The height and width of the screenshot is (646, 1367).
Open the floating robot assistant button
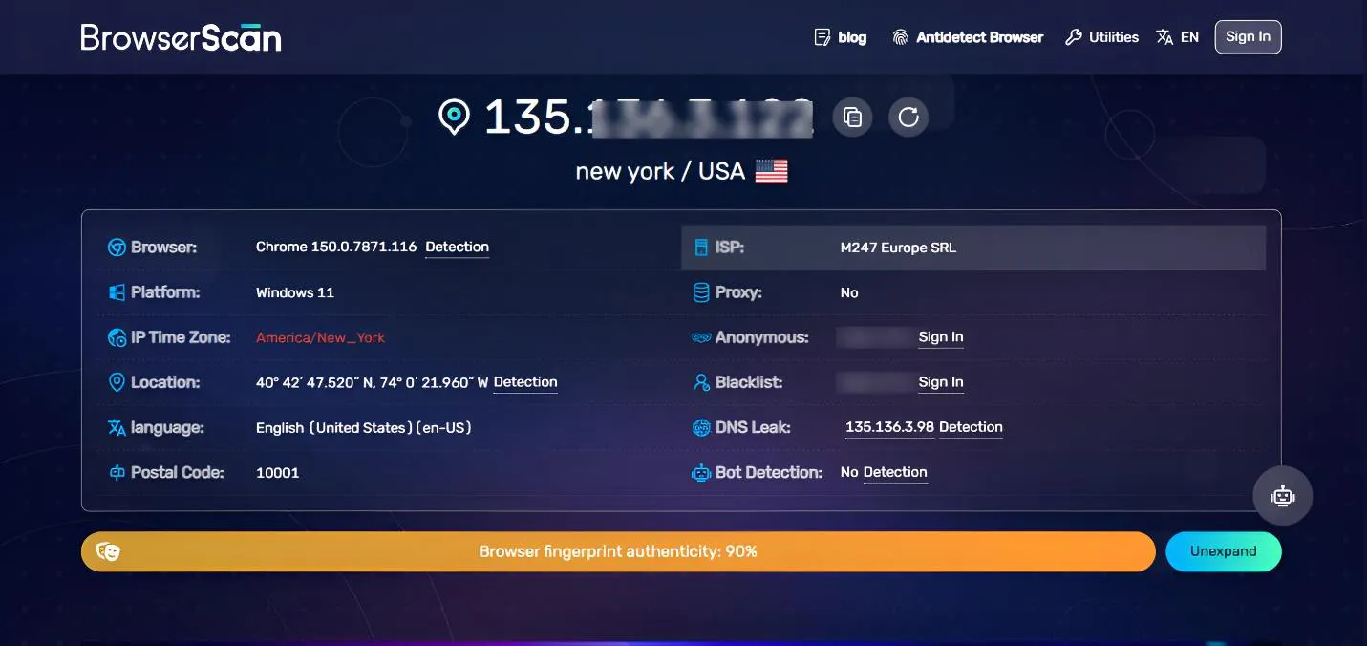pos(1282,496)
